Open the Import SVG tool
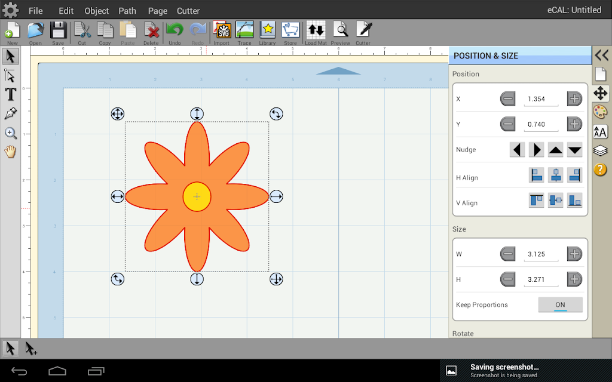The height and width of the screenshot is (382, 612). tap(222, 33)
